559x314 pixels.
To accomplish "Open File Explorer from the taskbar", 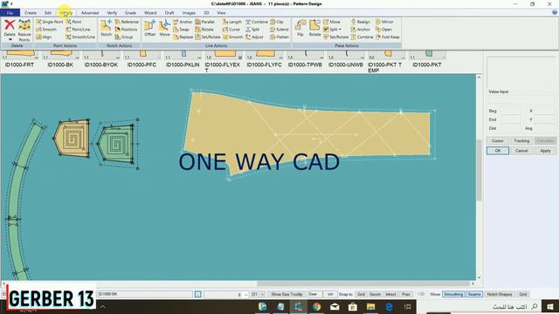I will [370, 306].
